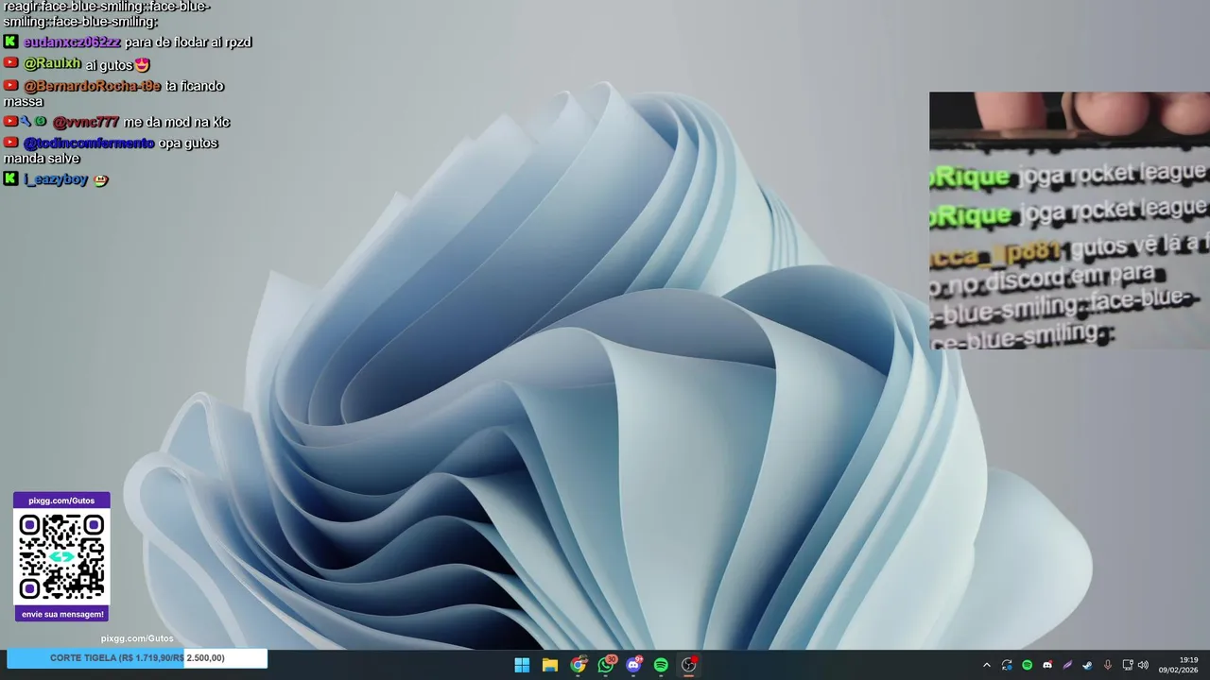
Task: Click the l_eazyboy chat username
Action: pyautogui.click(x=56, y=179)
